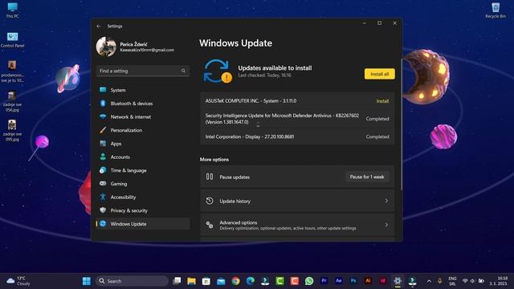Launch Adobe Illustrator from the taskbar
The width and height of the screenshot is (514, 289).
368,281
